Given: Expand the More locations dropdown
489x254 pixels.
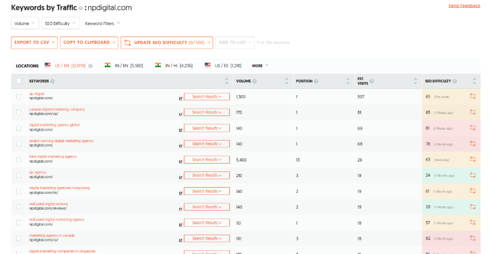Looking at the screenshot, I should coord(260,66).
